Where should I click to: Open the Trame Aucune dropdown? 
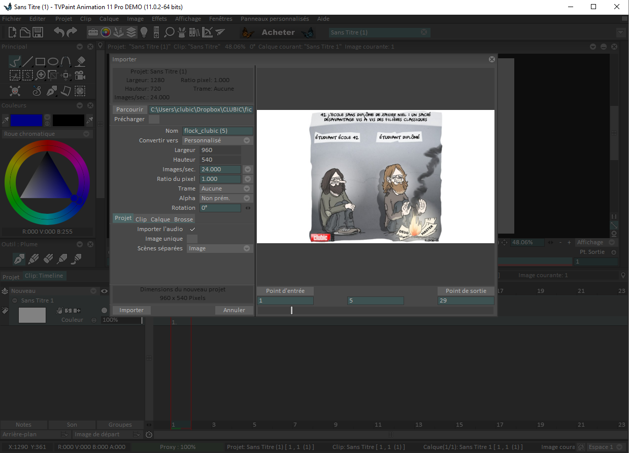click(x=226, y=188)
